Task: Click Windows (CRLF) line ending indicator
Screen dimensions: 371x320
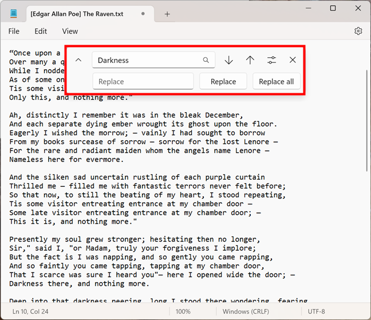Action: pos(246,311)
